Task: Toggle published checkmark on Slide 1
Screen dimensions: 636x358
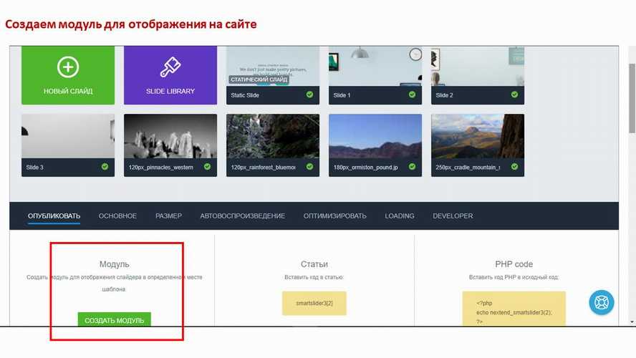Action: tap(412, 95)
